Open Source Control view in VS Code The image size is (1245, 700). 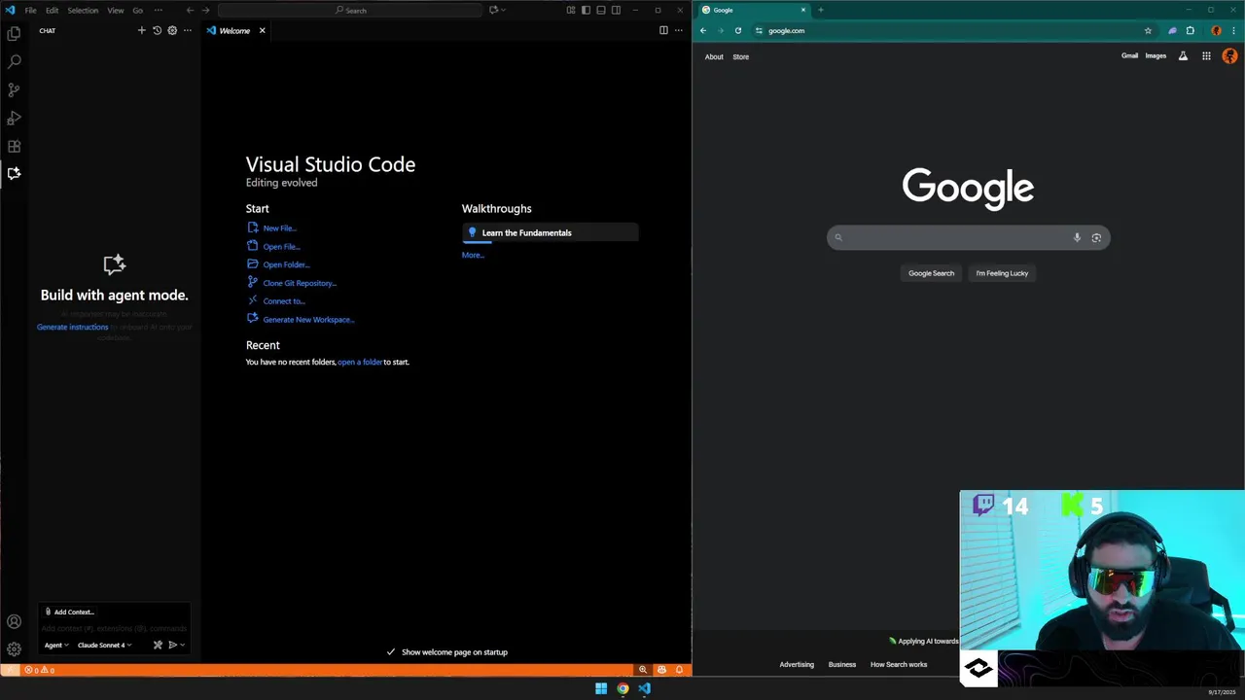click(x=14, y=89)
